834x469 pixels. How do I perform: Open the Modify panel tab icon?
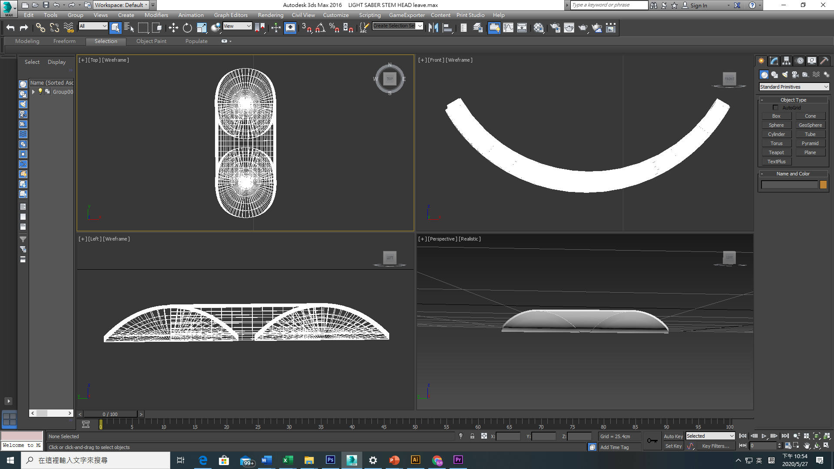[774, 61]
